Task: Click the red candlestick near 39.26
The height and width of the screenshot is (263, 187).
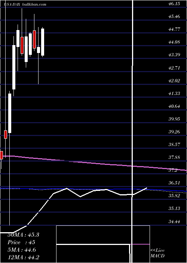Action: 6,135
